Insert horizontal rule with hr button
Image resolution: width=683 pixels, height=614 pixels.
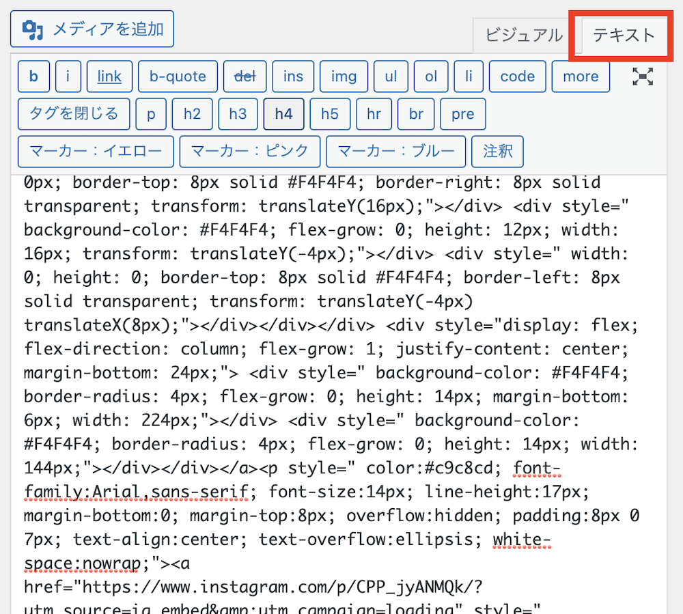374,114
